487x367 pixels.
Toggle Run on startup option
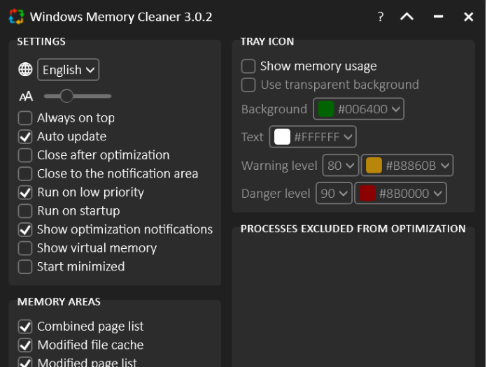[25, 210]
